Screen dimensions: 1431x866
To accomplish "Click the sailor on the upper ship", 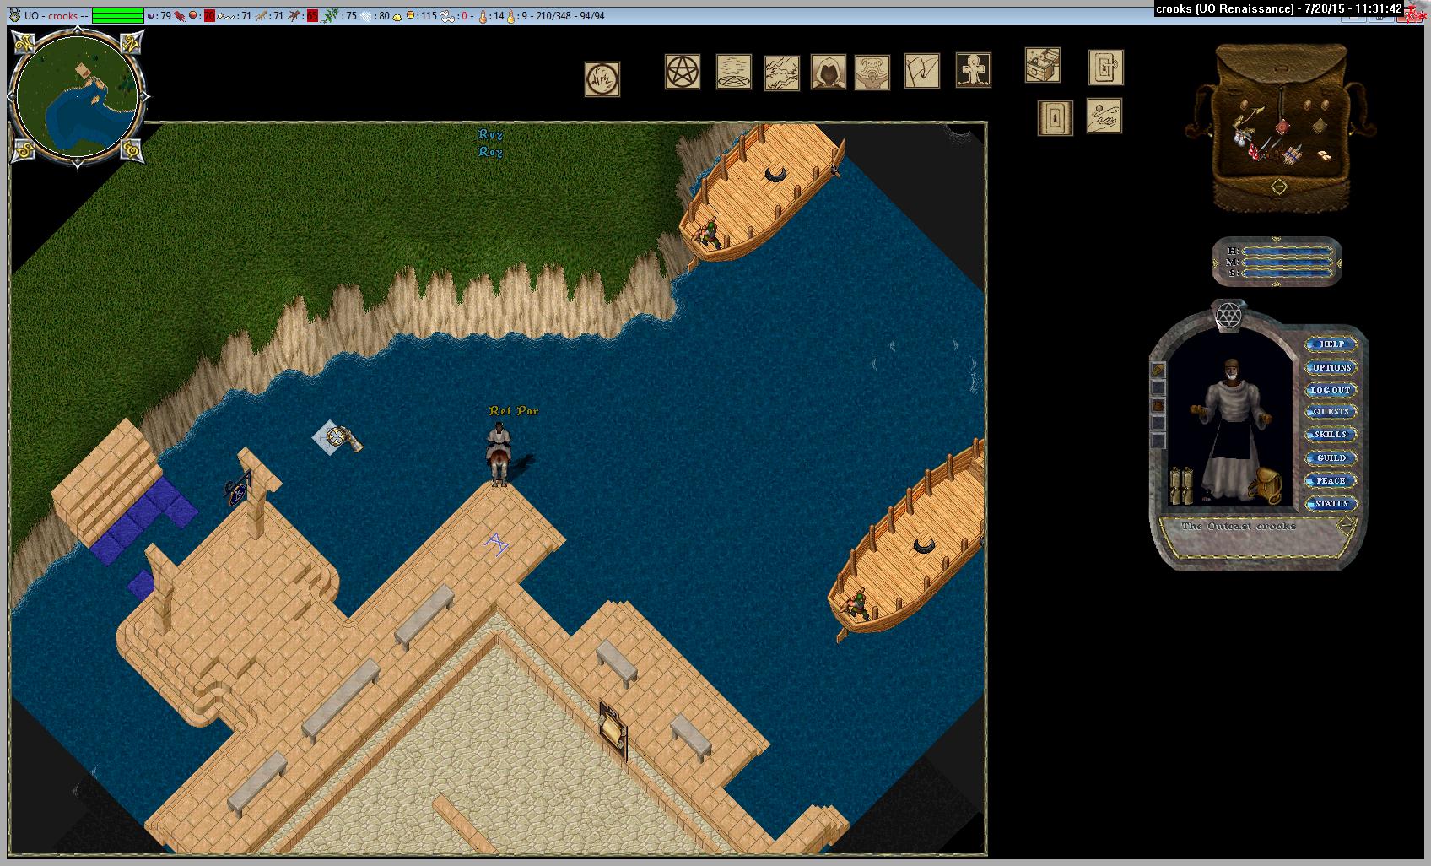I will coord(708,230).
